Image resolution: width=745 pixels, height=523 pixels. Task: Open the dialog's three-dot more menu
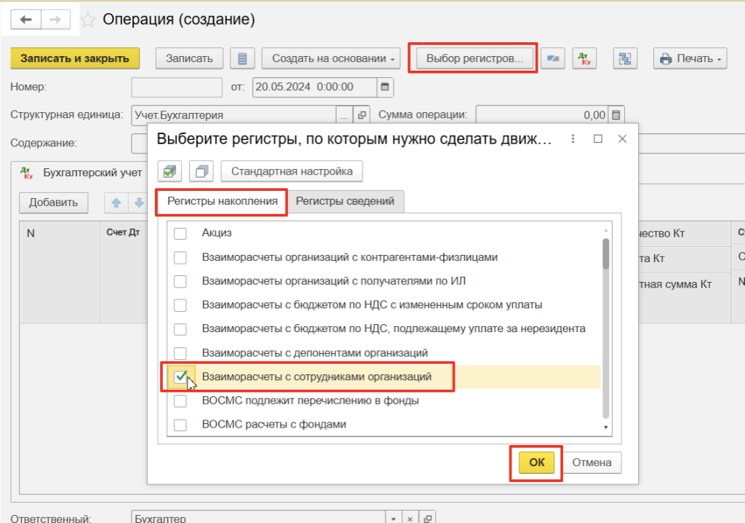tap(573, 138)
